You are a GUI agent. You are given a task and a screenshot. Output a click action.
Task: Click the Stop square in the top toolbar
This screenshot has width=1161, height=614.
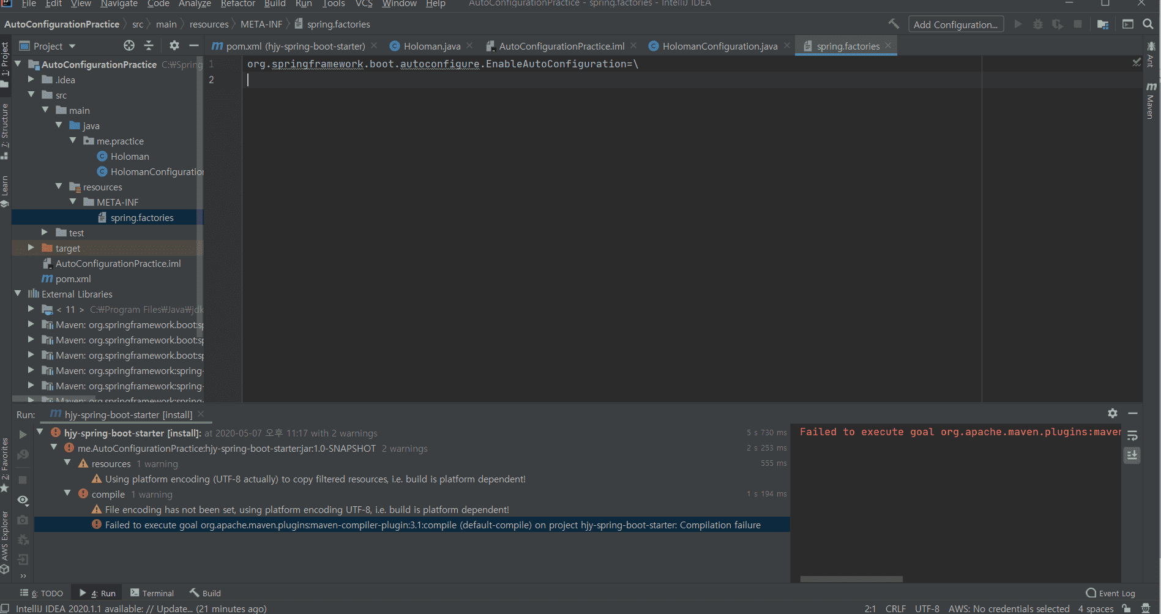[x=1078, y=24]
